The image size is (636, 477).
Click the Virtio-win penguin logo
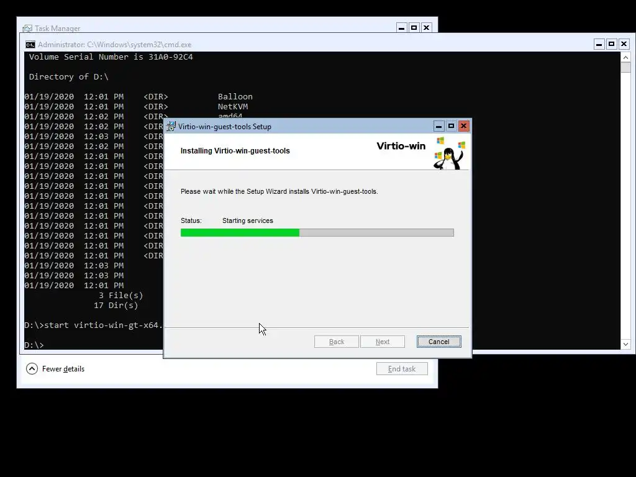click(x=450, y=153)
